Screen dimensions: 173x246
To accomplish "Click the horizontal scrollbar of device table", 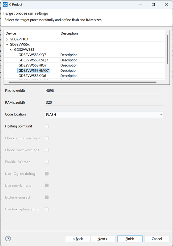I will click(x=82, y=82).
